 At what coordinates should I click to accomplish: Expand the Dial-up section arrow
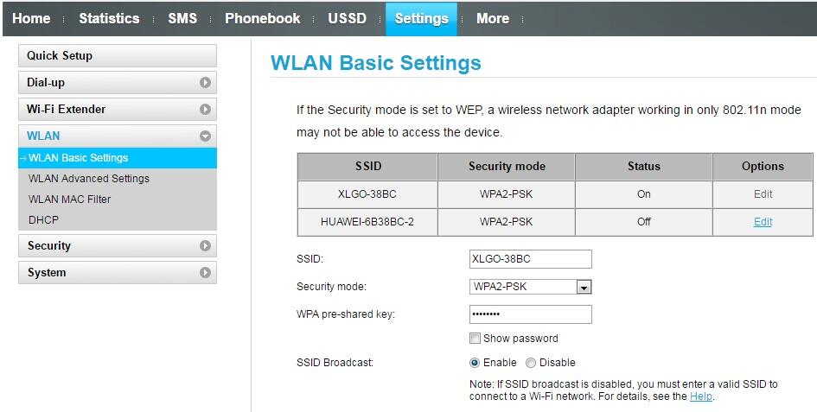click(x=205, y=83)
